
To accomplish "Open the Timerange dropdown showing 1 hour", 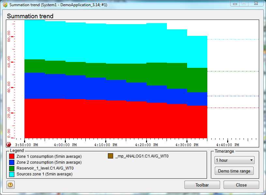I will pos(234,160).
